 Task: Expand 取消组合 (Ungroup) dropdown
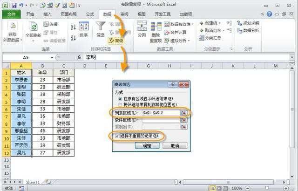[223, 30]
